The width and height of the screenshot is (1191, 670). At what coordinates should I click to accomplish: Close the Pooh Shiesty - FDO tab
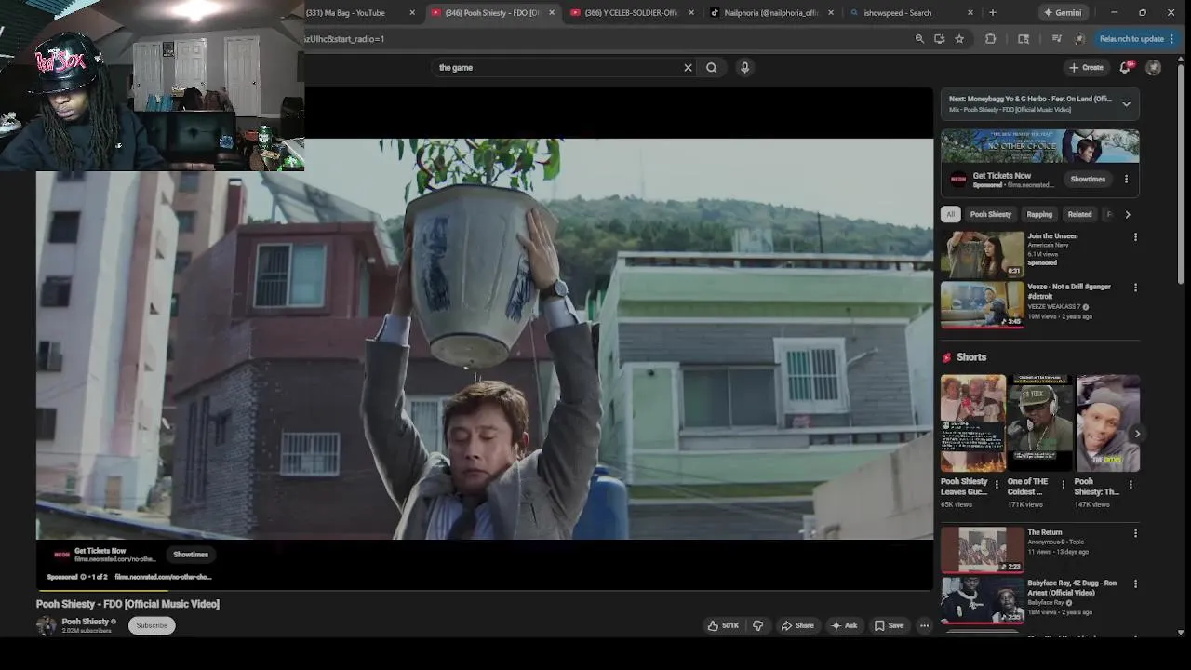pos(552,13)
